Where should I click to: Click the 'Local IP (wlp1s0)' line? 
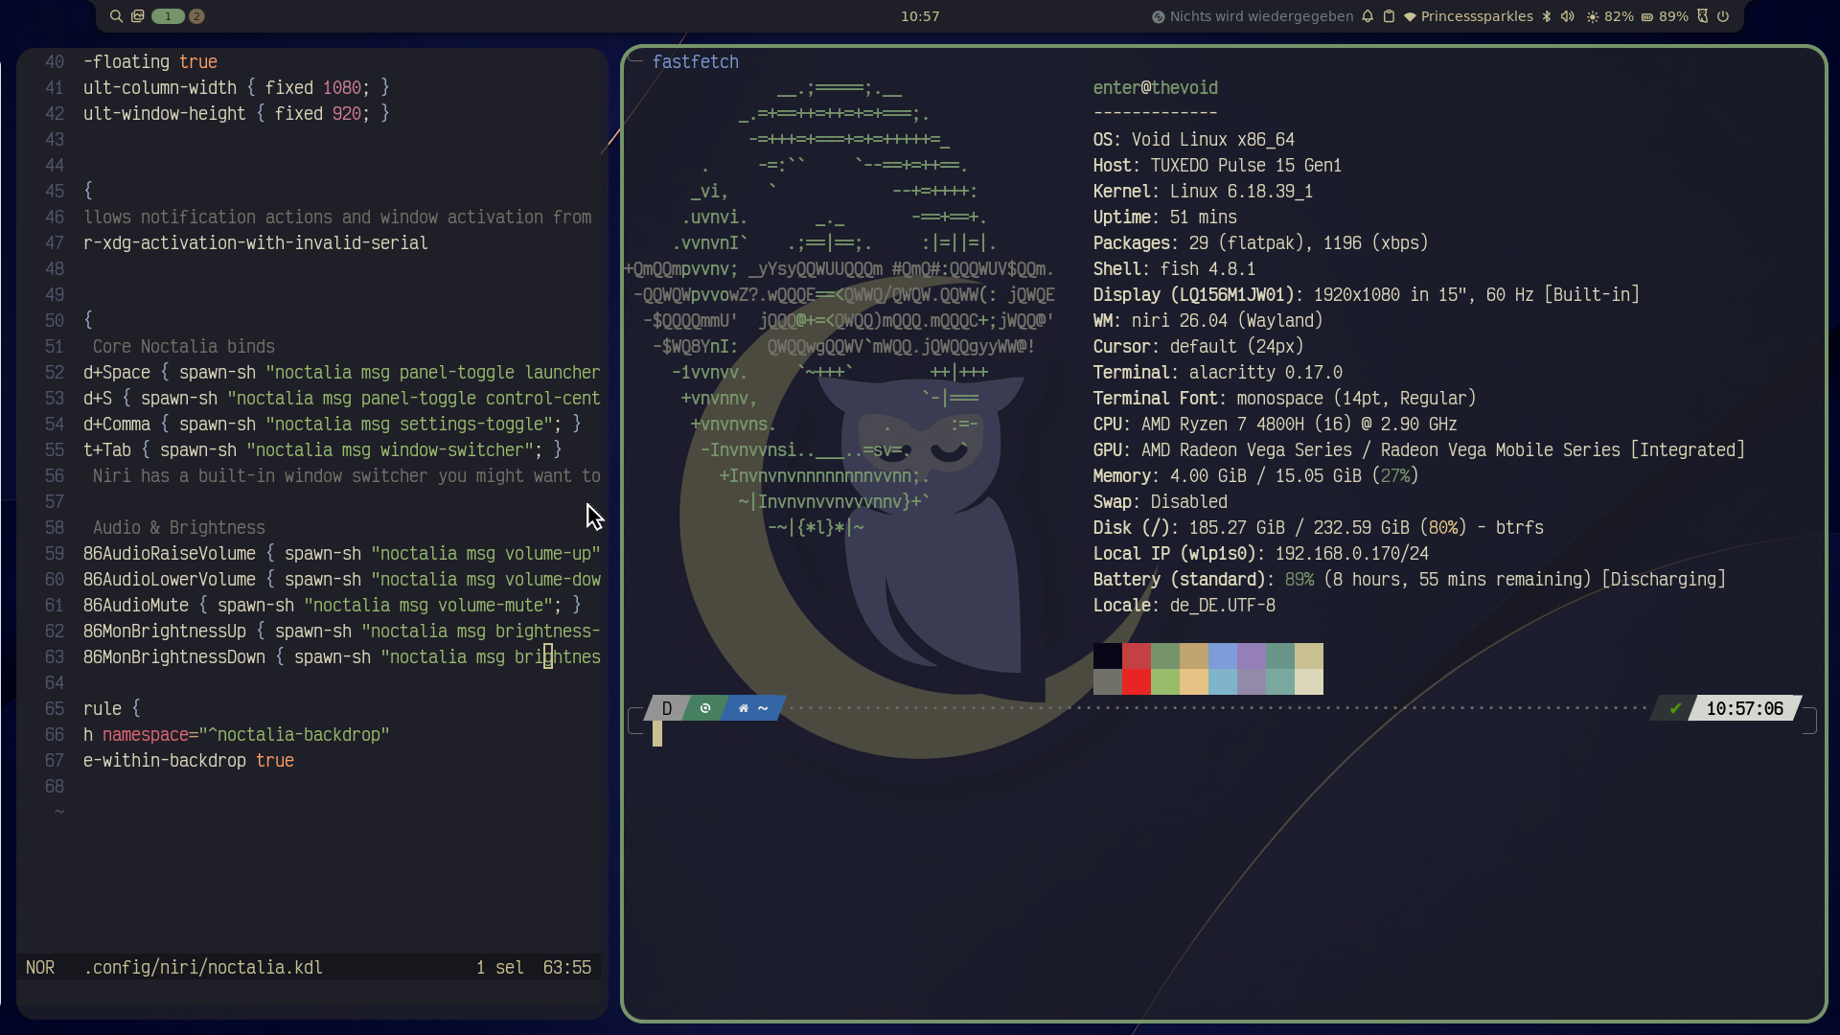point(1261,554)
